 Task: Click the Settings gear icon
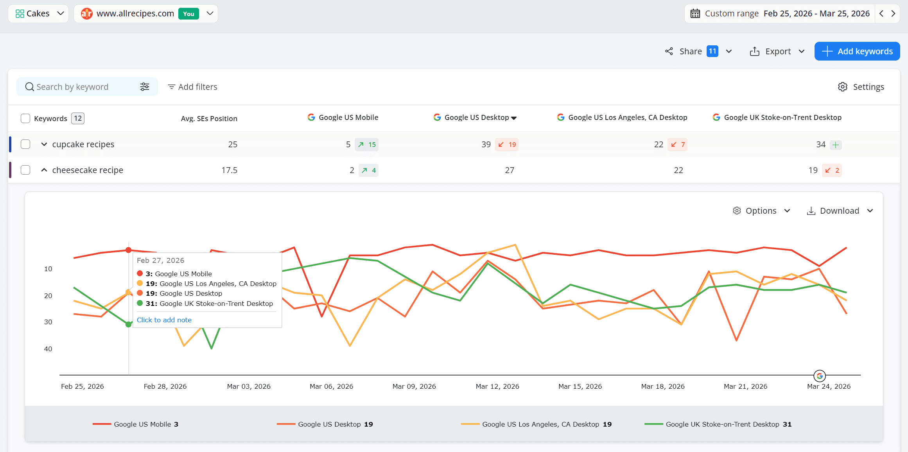[x=842, y=87]
